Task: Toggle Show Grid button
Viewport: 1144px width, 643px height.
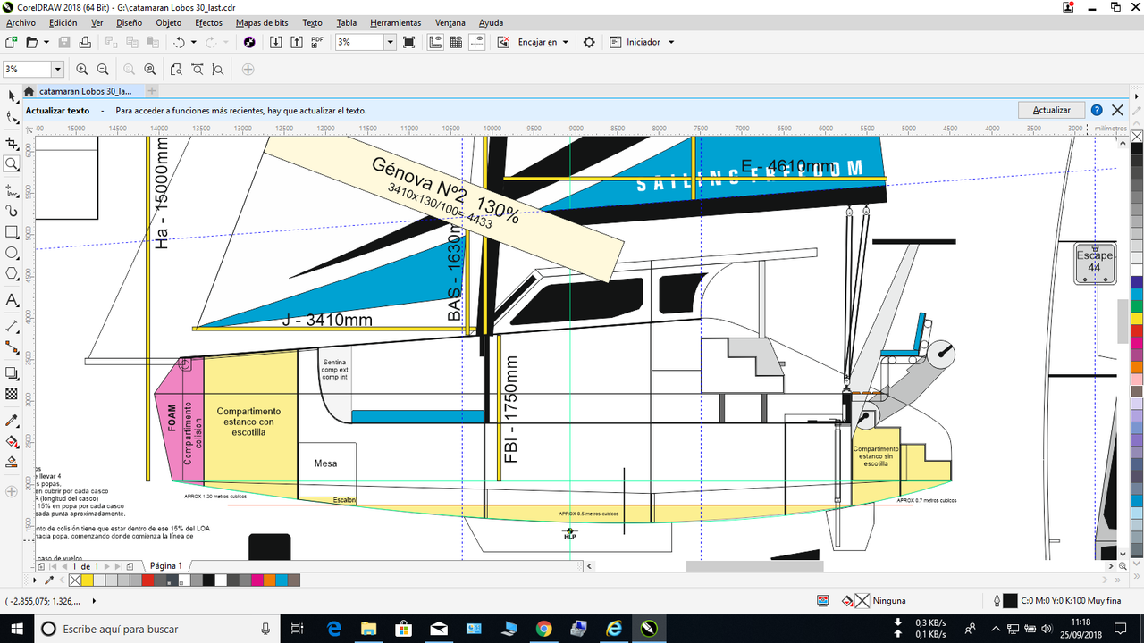Action: point(457,42)
